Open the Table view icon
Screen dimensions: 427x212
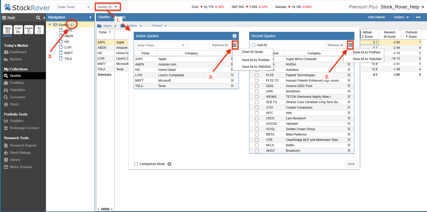point(8,30)
